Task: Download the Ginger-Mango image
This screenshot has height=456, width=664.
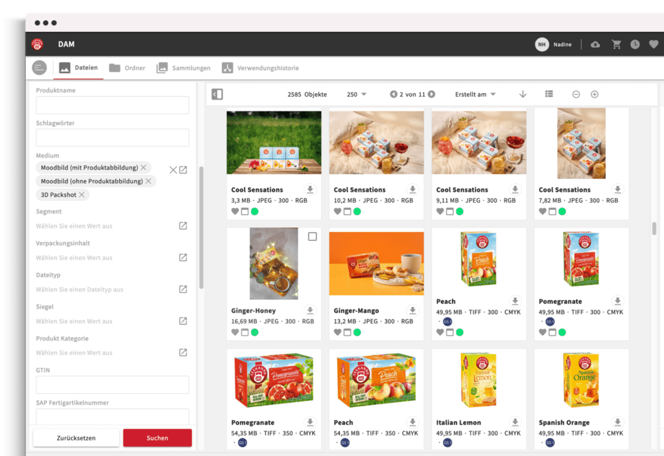Action: coord(412,310)
